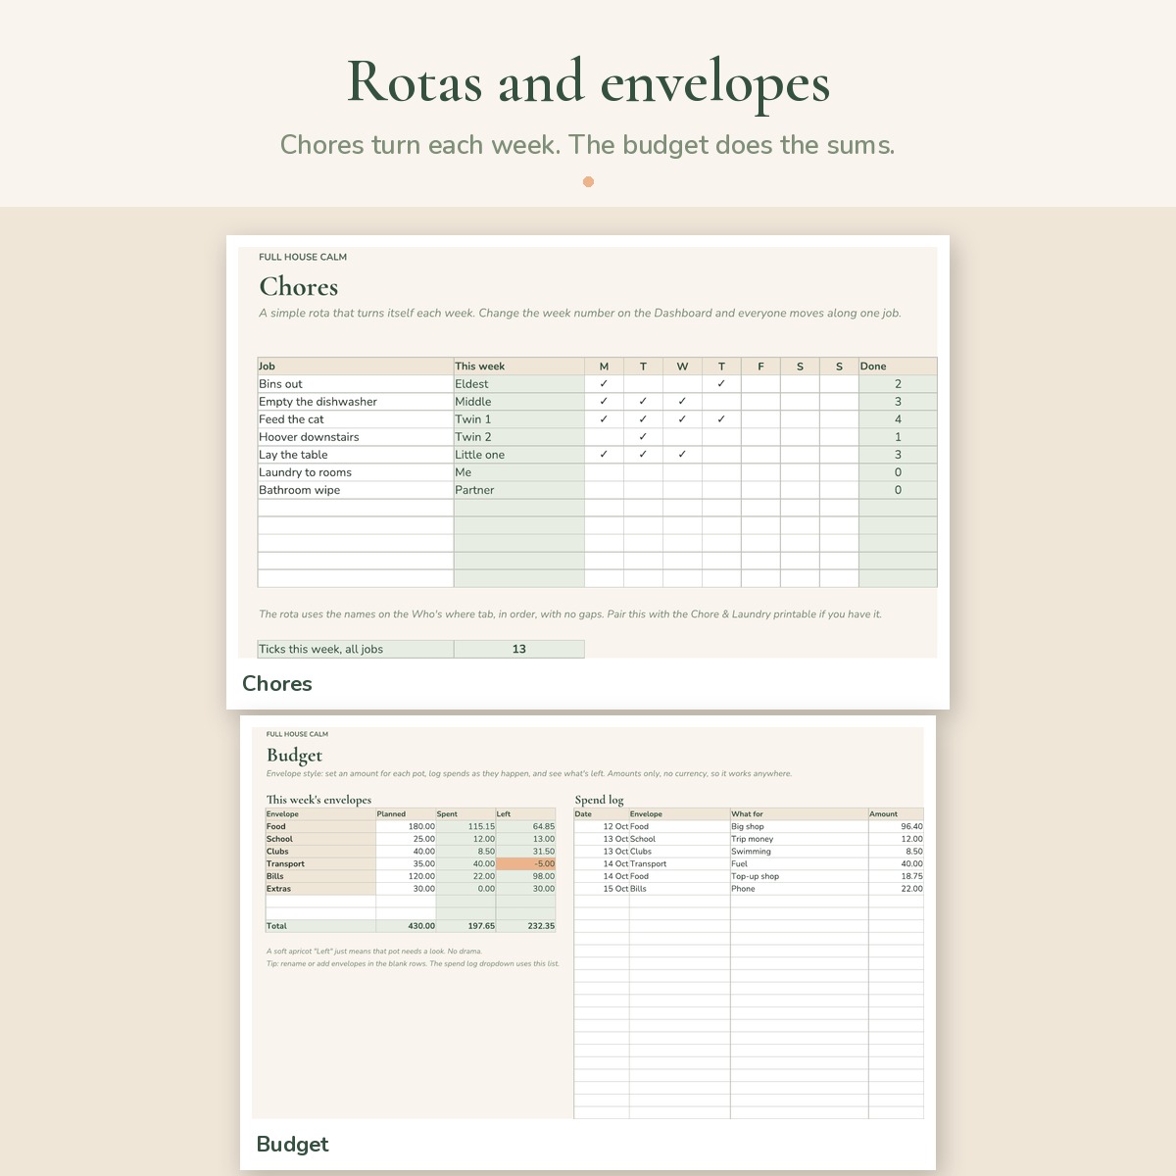The image size is (1176, 1176).
Task: Click the total planned 430.00 cell
Action: [406, 926]
